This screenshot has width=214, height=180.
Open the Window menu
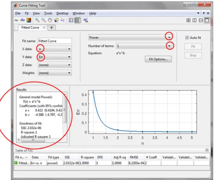[x=79, y=13]
